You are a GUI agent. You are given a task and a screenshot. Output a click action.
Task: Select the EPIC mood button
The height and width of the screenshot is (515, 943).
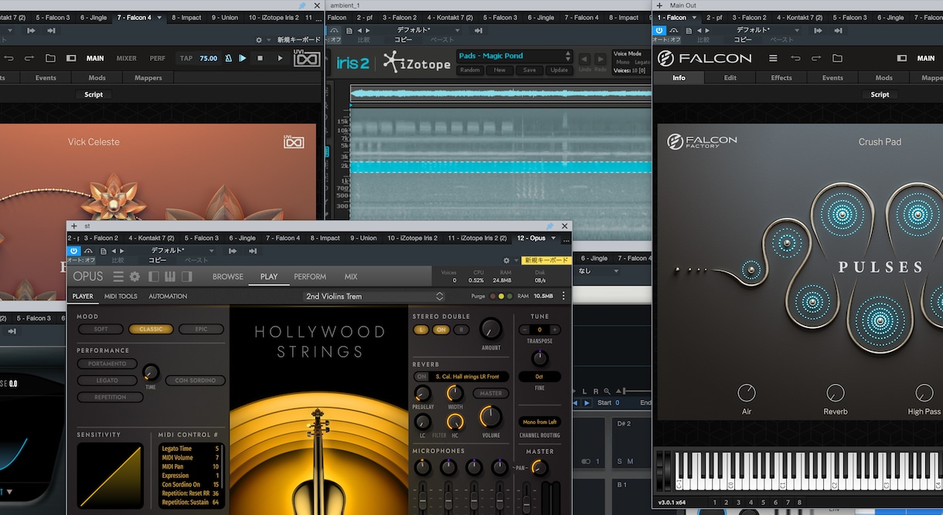[201, 329]
